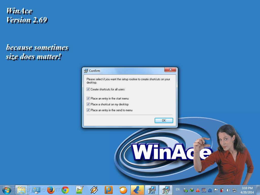260x195 pixels.
Task: Open the red warning triangle tray icon
Action: tap(198, 190)
